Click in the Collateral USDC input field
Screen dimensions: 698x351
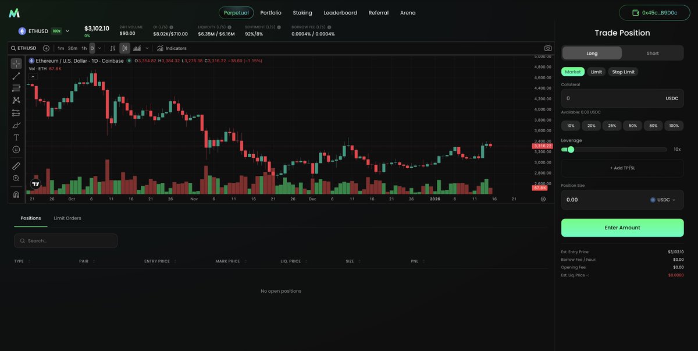tap(622, 98)
